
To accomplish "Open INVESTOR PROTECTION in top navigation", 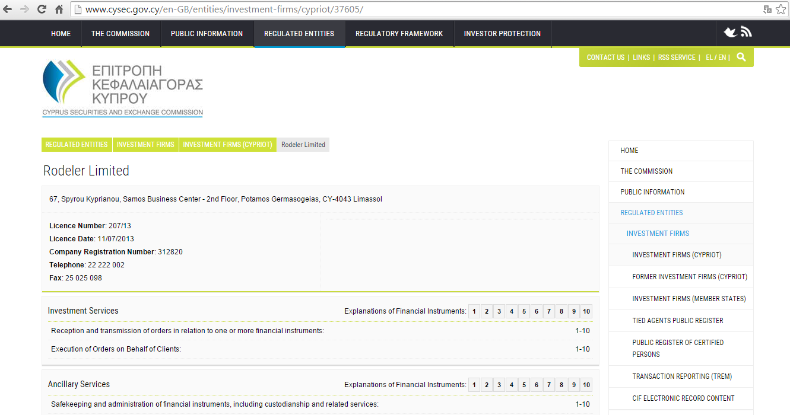I will point(502,34).
